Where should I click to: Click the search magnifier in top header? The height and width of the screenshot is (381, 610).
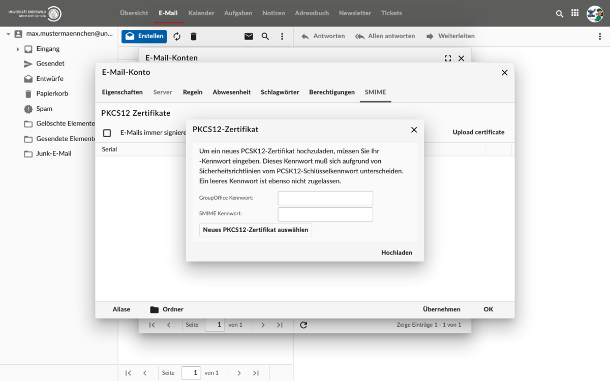[560, 14]
